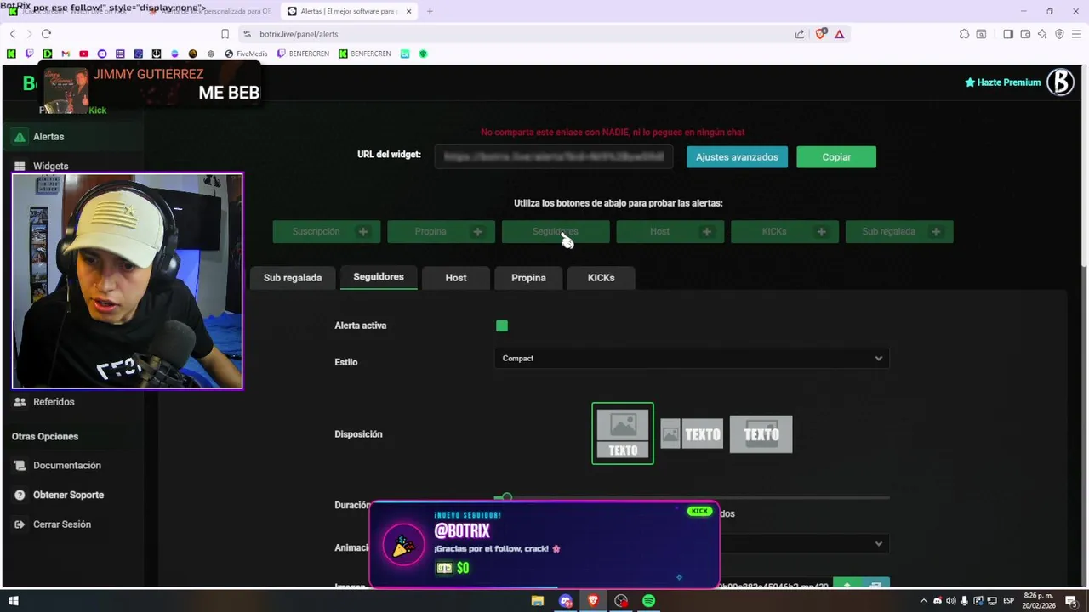
Task: Expand the Animación dropdown chevron
Action: tap(879, 544)
